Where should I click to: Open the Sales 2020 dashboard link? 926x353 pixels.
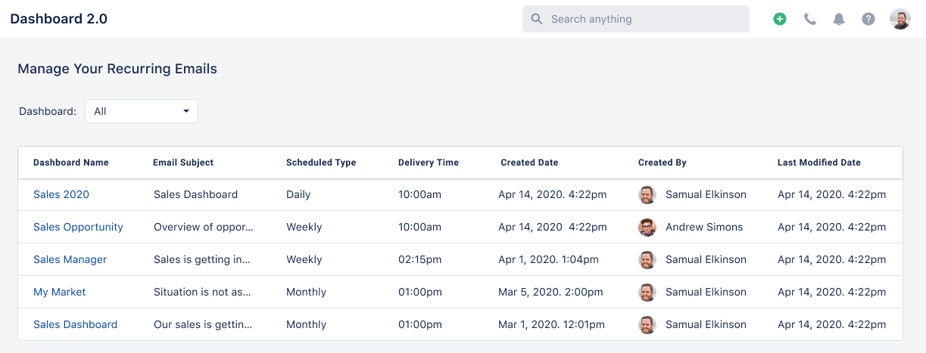point(61,194)
